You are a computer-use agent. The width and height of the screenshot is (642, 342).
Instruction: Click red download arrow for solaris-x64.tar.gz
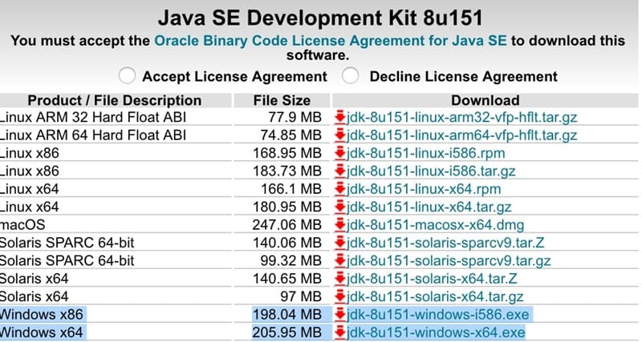[339, 297]
